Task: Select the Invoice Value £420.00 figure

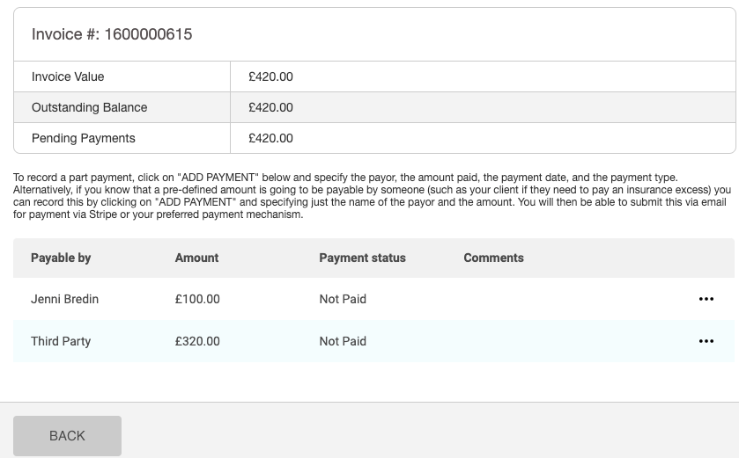Action: (x=270, y=76)
